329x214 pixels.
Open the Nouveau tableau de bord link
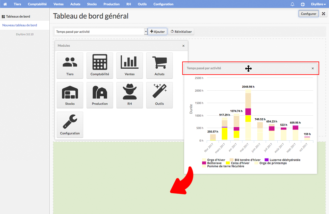coord(19,25)
